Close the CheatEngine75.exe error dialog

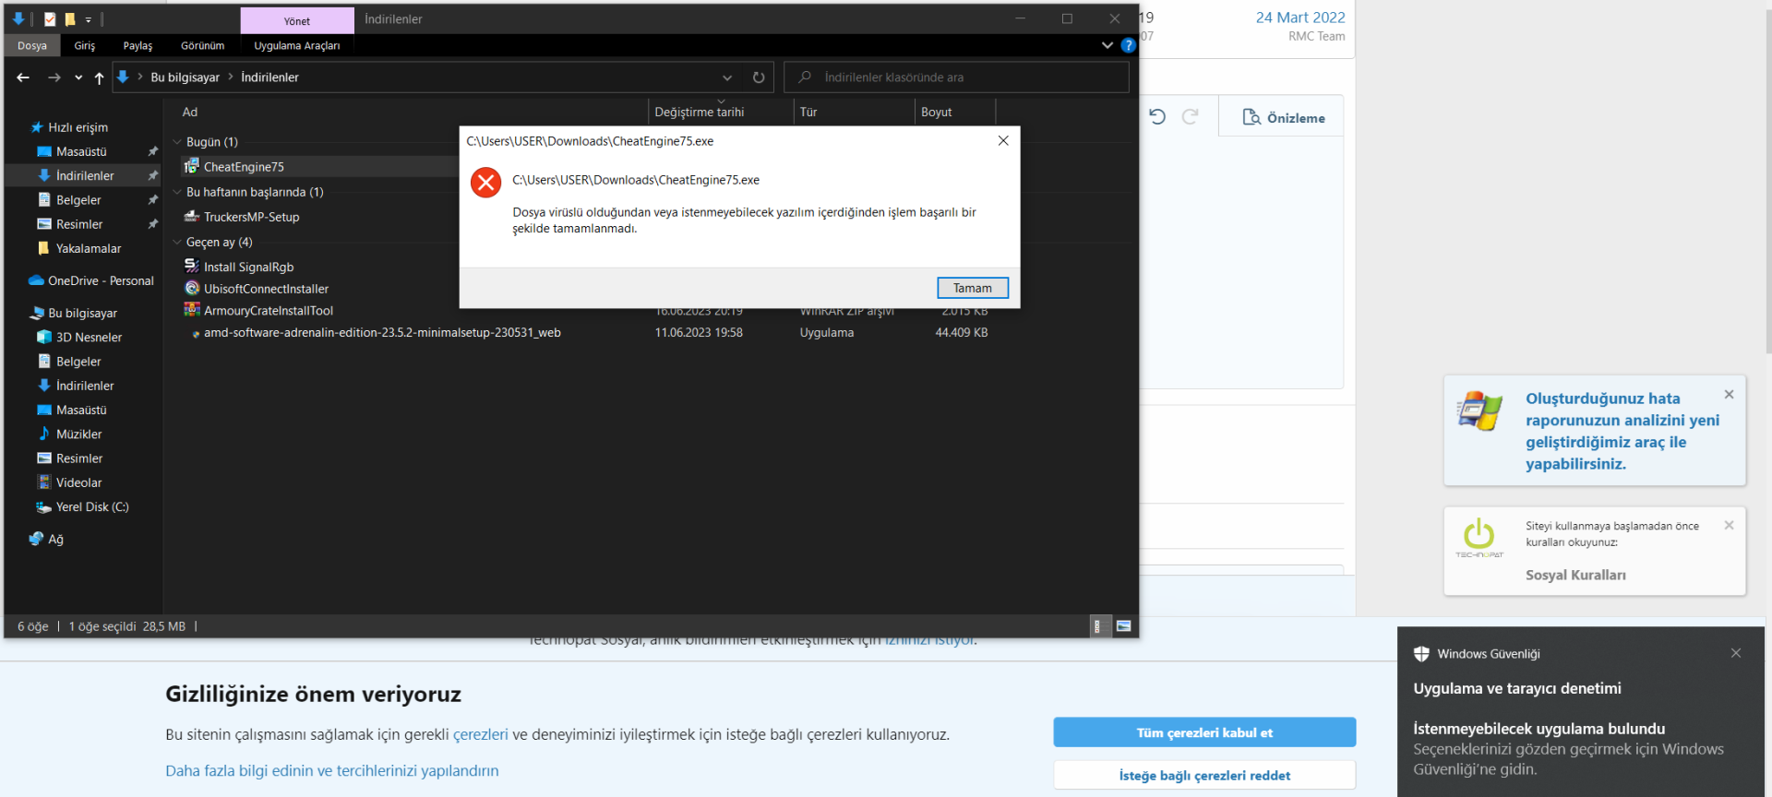pos(1003,140)
